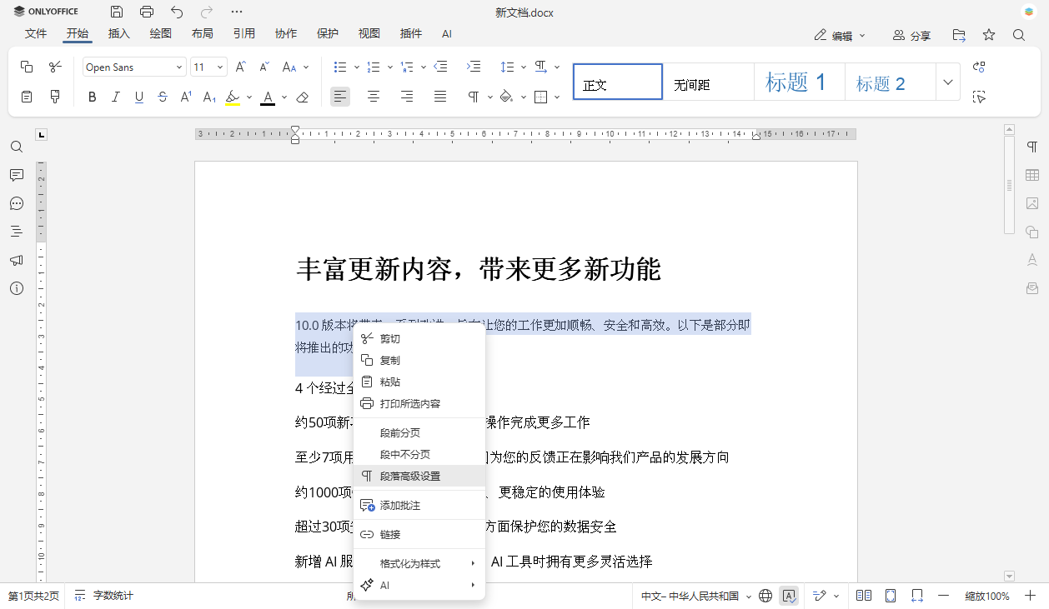This screenshot has width=1049, height=609.
Task: Apply paragraph shading paint bucket
Action: click(506, 97)
